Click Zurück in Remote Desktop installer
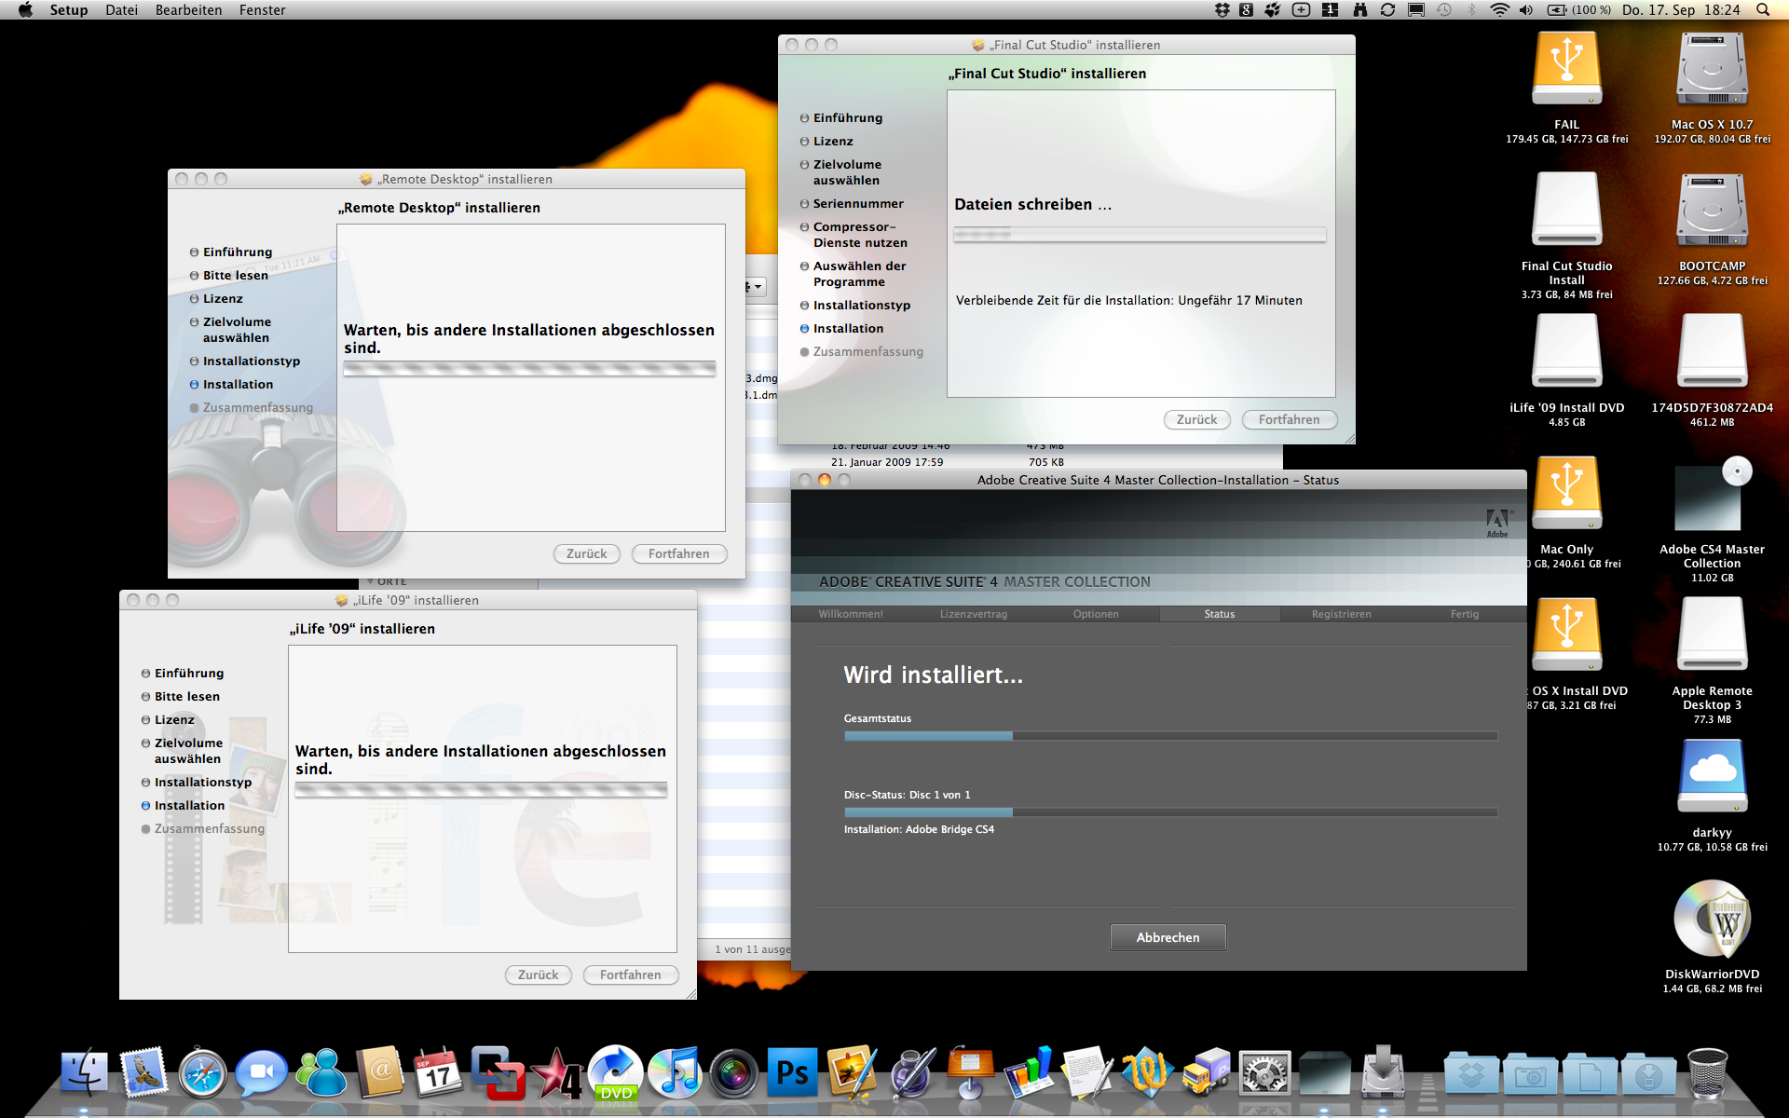The height and width of the screenshot is (1118, 1789). (586, 553)
